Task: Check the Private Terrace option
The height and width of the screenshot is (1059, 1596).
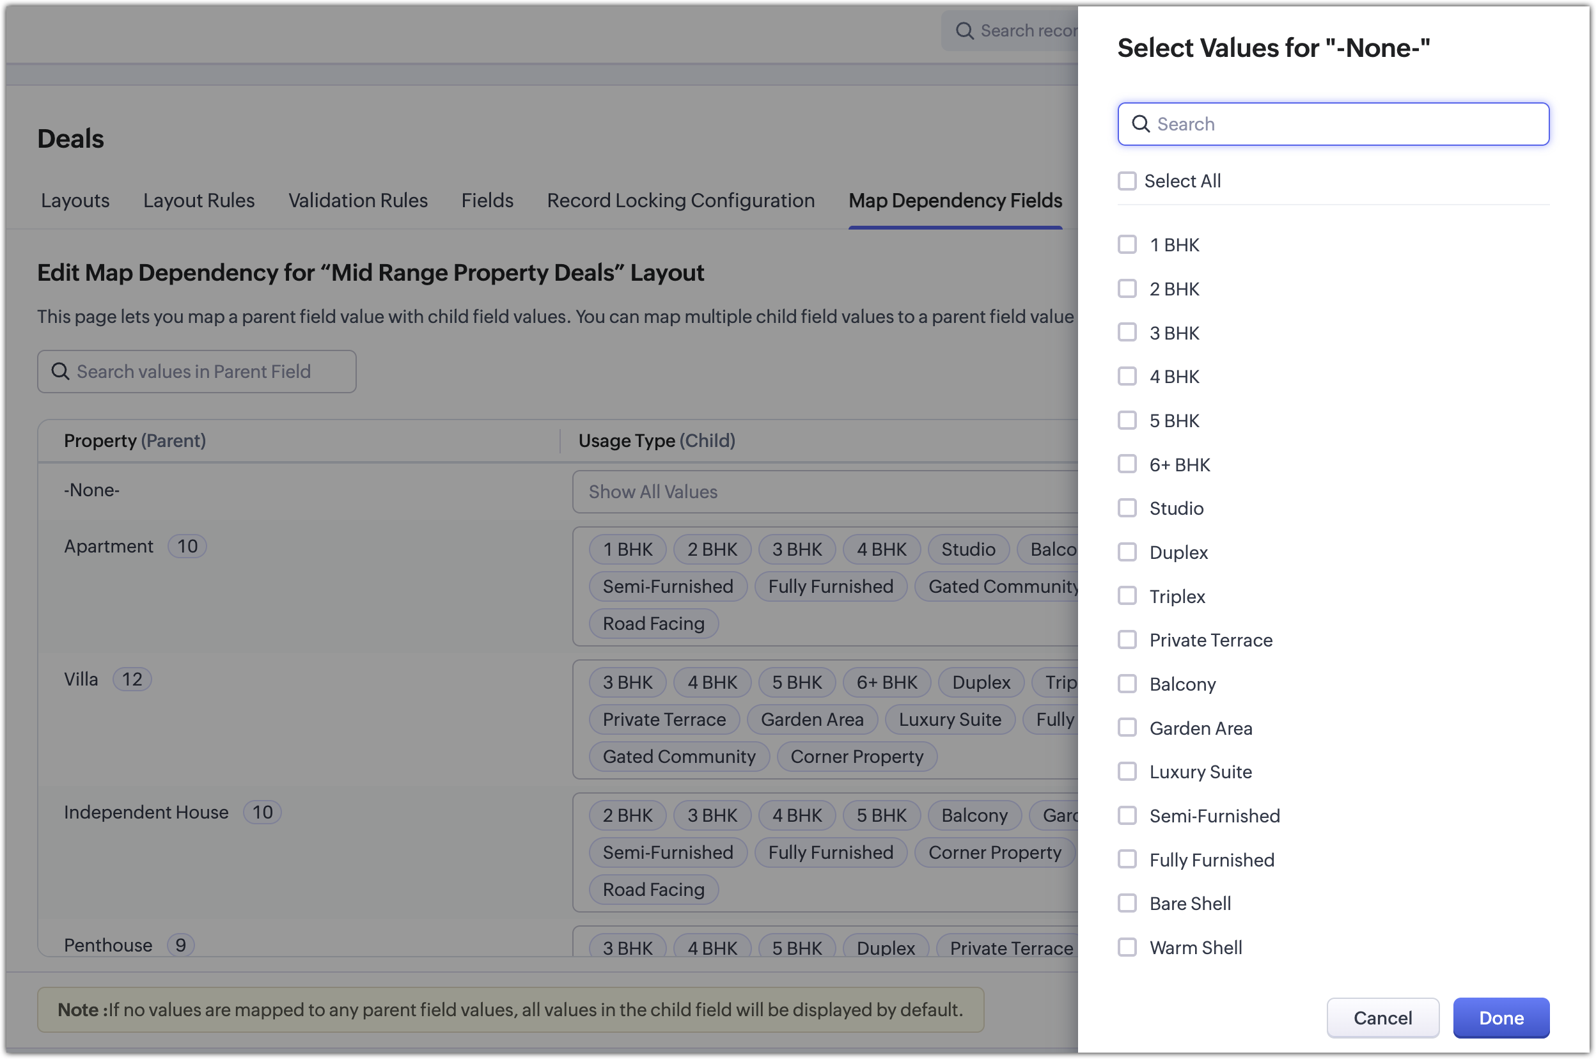Action: 1127,639
